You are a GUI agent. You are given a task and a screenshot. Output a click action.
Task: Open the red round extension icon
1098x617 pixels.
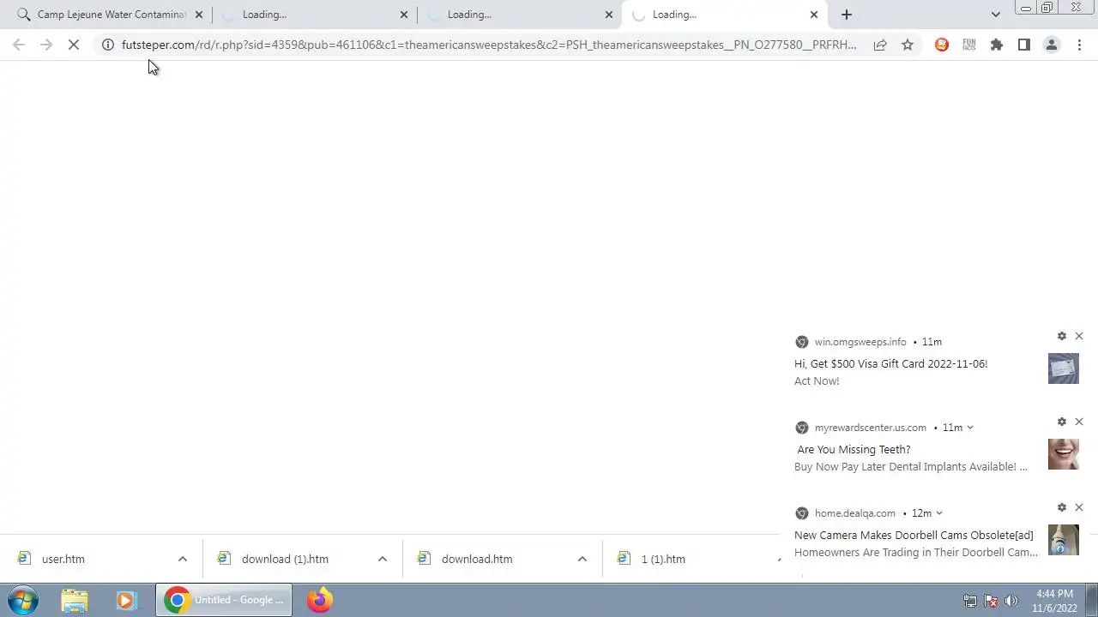click(942, 45)
